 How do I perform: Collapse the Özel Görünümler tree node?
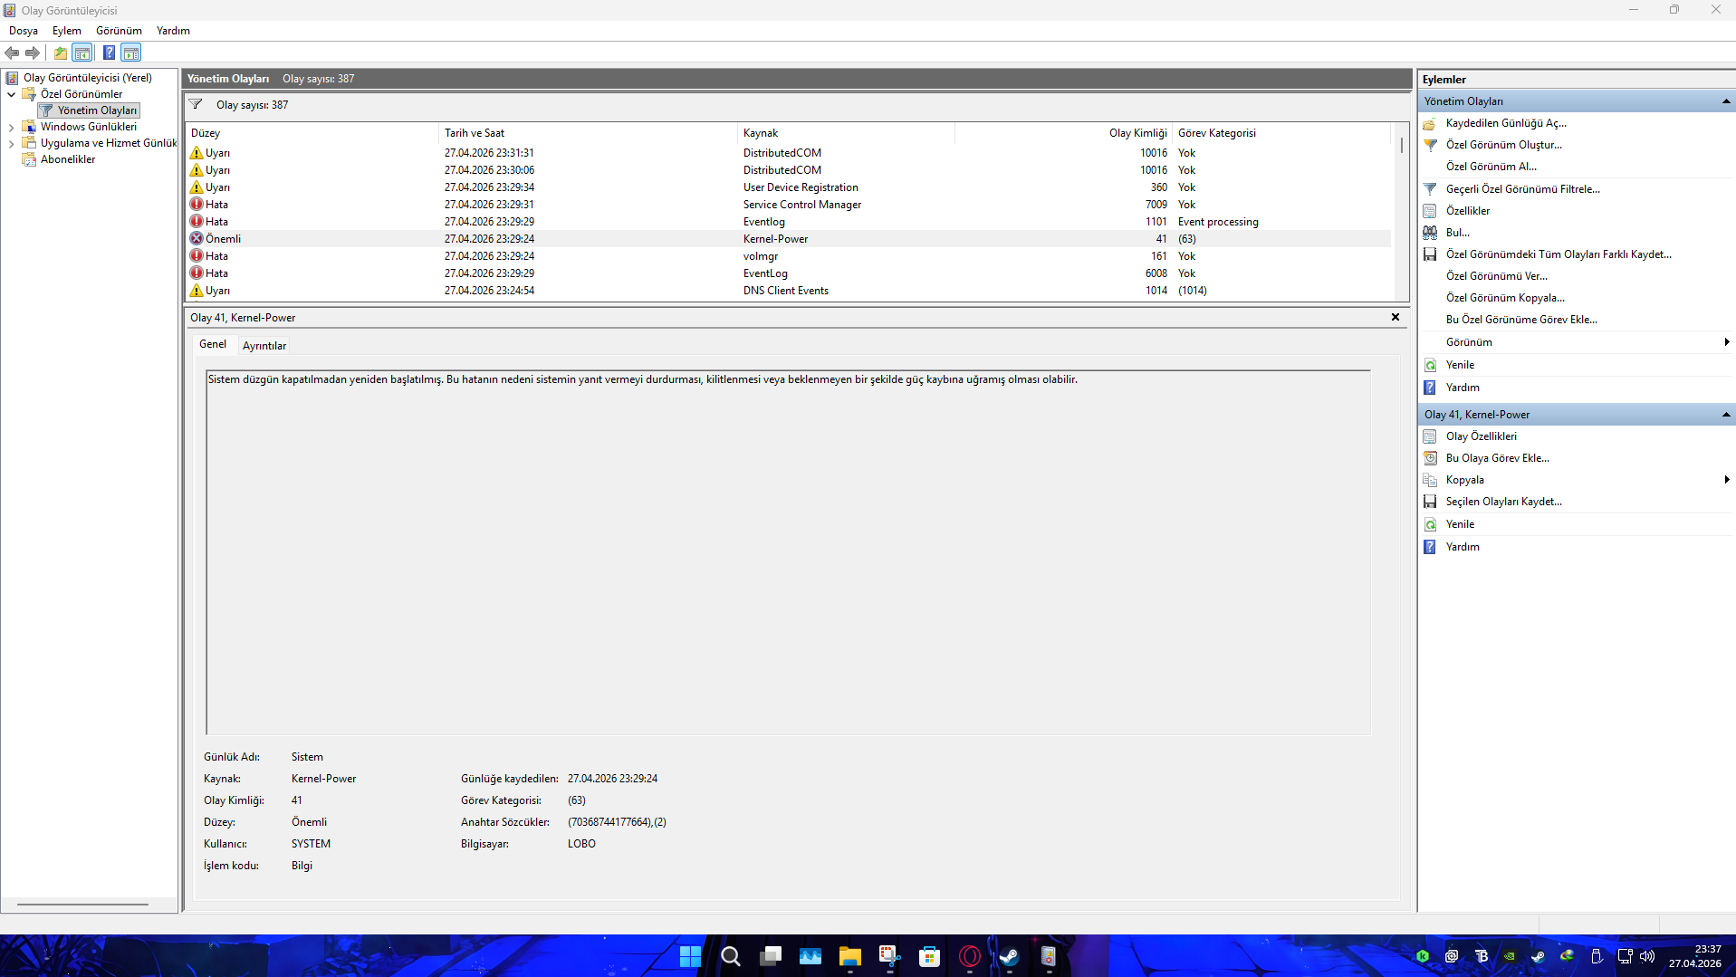click(x=11, y=94)
